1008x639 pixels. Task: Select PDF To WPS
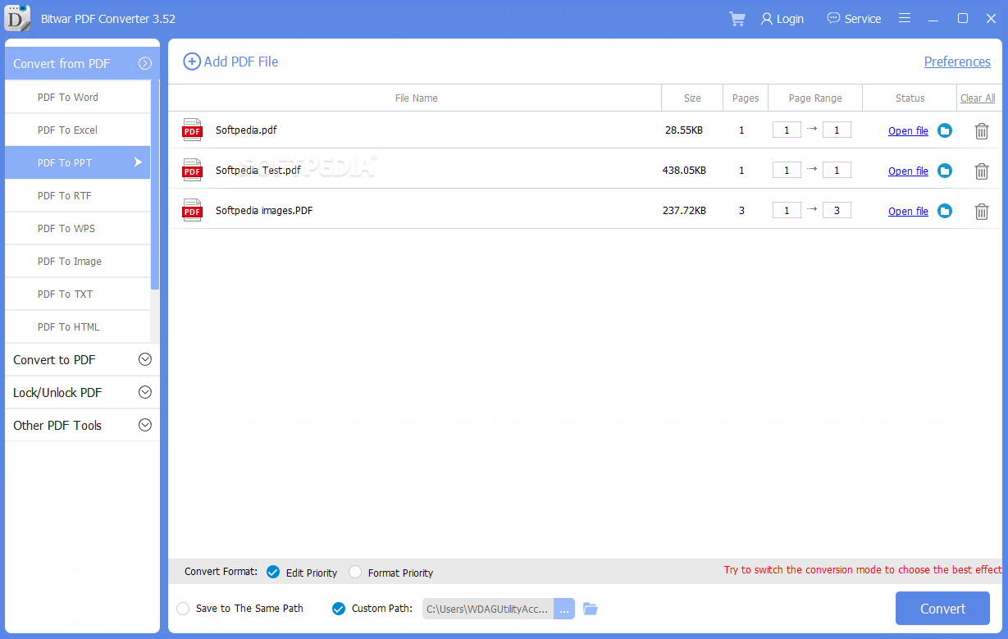point(77,228)
